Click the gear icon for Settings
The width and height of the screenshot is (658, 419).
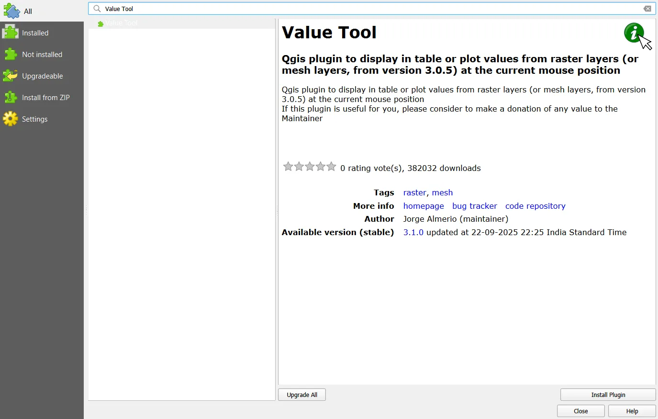click(10, 119)
